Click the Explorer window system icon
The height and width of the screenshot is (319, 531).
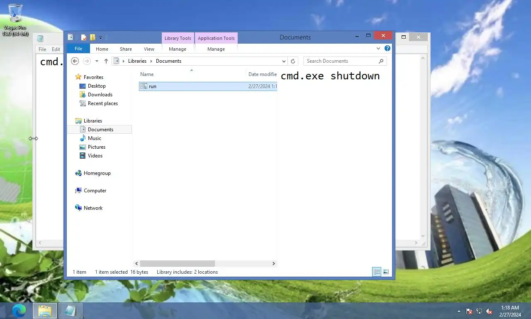pos(70,37)
